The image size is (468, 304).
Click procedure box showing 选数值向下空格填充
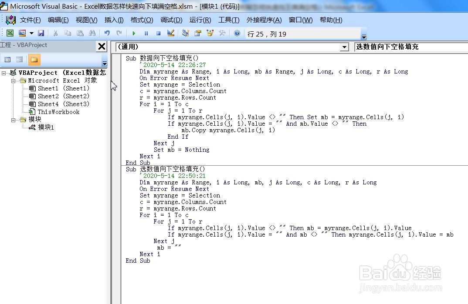[411, 47]
